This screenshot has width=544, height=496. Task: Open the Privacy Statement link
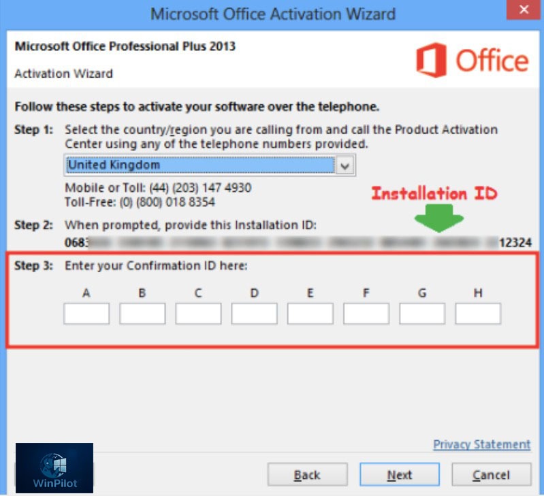(x=482, y=444)
